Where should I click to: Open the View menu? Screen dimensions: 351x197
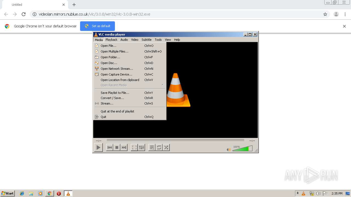point(168,40)
